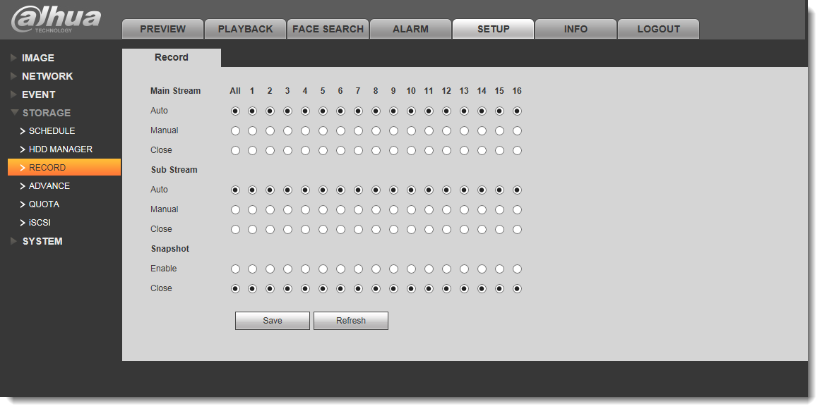Open the INFO tab
This screenshot has height=411, width=822.
[x=576, y=29]
